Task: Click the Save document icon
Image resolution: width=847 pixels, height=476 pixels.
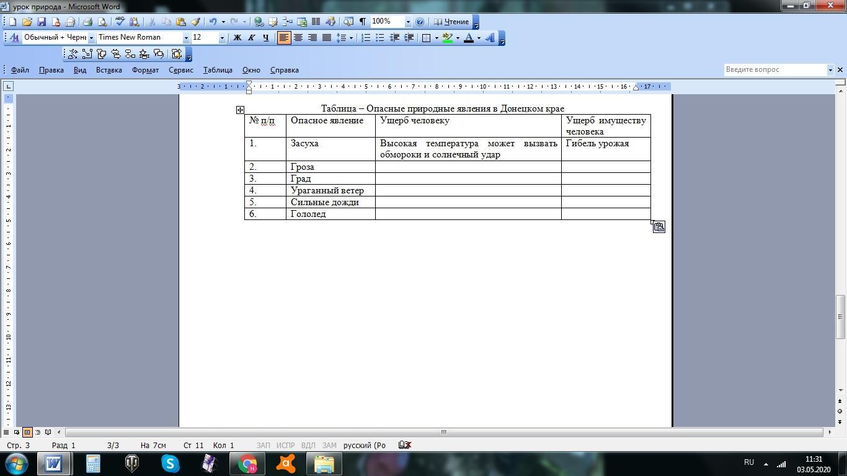Action: [x=42, y=22]
